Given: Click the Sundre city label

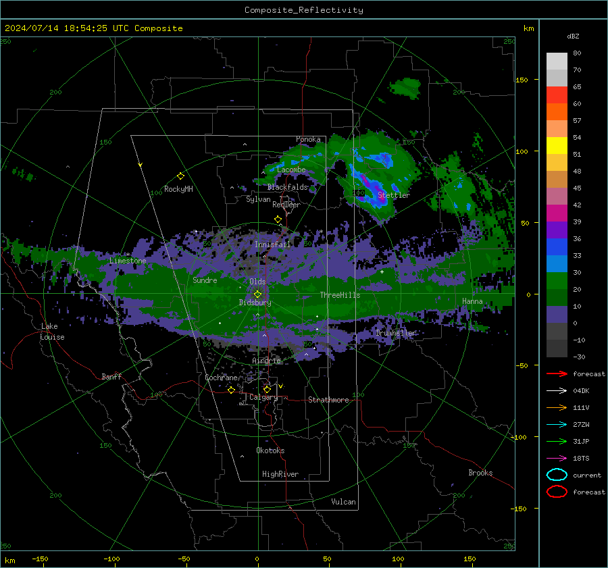Looking at the screenshot, I should coord(205,280).
